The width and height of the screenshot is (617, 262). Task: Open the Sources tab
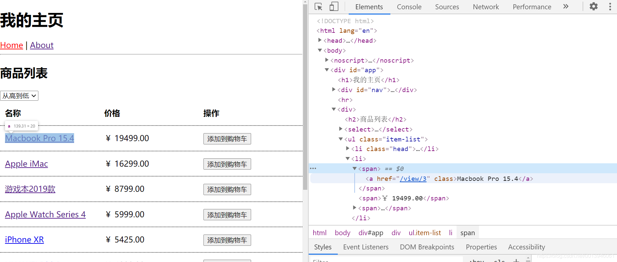(x=447, y=7)
